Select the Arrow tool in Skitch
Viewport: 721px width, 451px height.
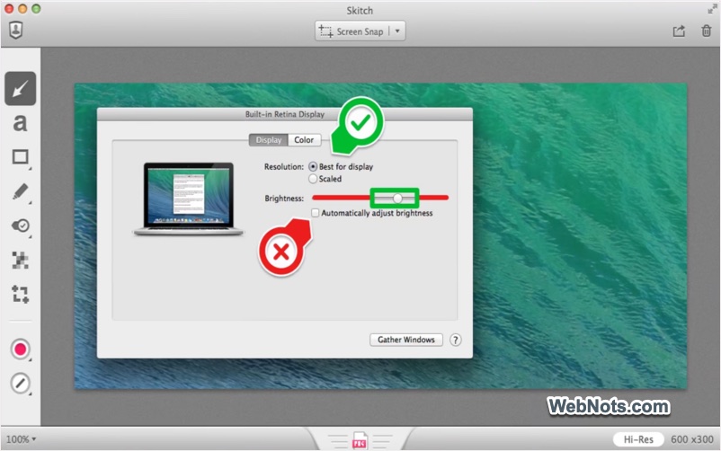(21, 88)
